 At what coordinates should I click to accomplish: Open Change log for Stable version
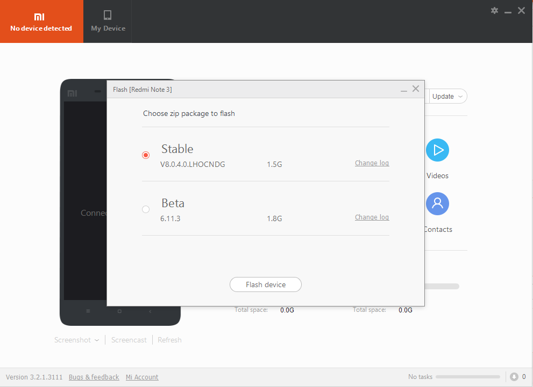(x=372, y=163)
